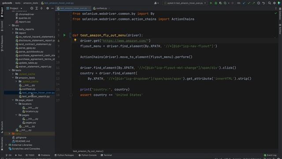Viewport: 282px width, 159px height.
Task: Open the Terminal tool window tab
Action: pyautogui.click(x=106, y=155)
